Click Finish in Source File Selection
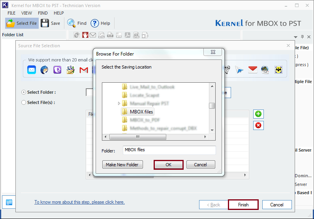This screenshot has width=314, height=219. (x=243, y=205)
